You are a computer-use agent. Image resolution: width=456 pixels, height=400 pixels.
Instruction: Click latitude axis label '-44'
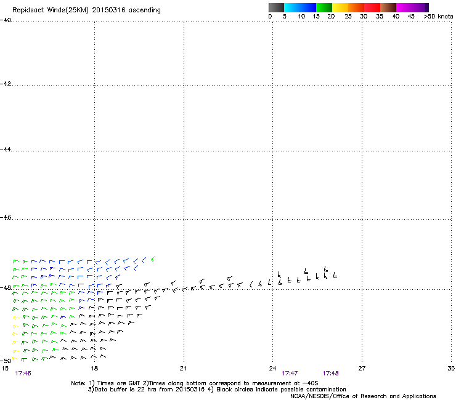[6, 150]
